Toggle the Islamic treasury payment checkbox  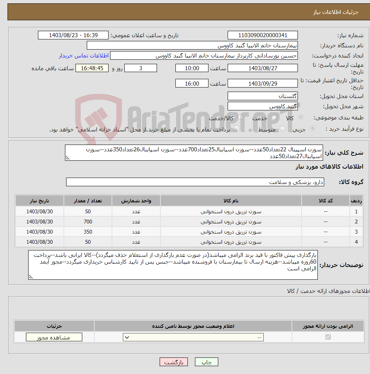click(x=236, y=129)
